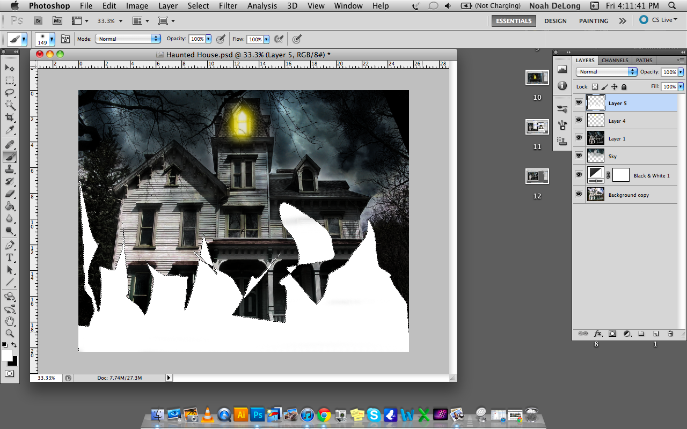Hide Black & White 1 layer eye
Screen dimensions: 687x429
pyautogui.click(x=579, y=175)
